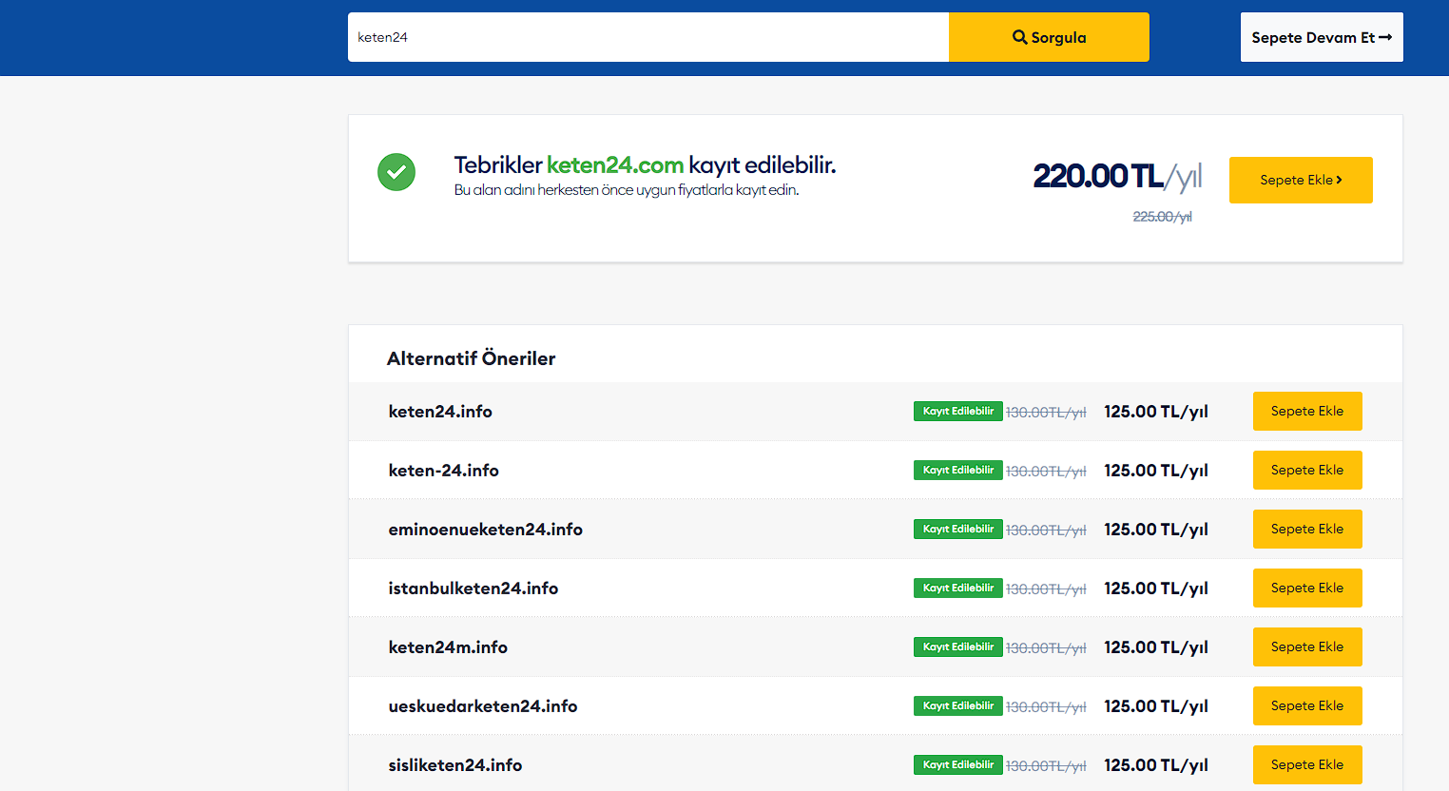
Task: Click the keten24.com domain name text
Action: (614, 165)
